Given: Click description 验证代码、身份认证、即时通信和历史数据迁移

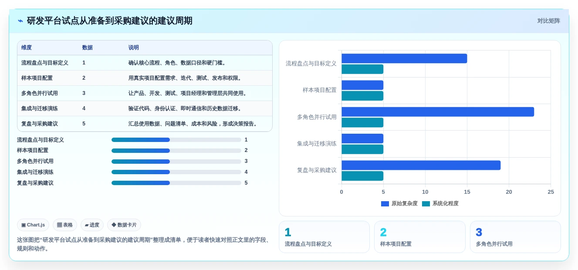Looking at the screenshot, I should coord(186,108).
